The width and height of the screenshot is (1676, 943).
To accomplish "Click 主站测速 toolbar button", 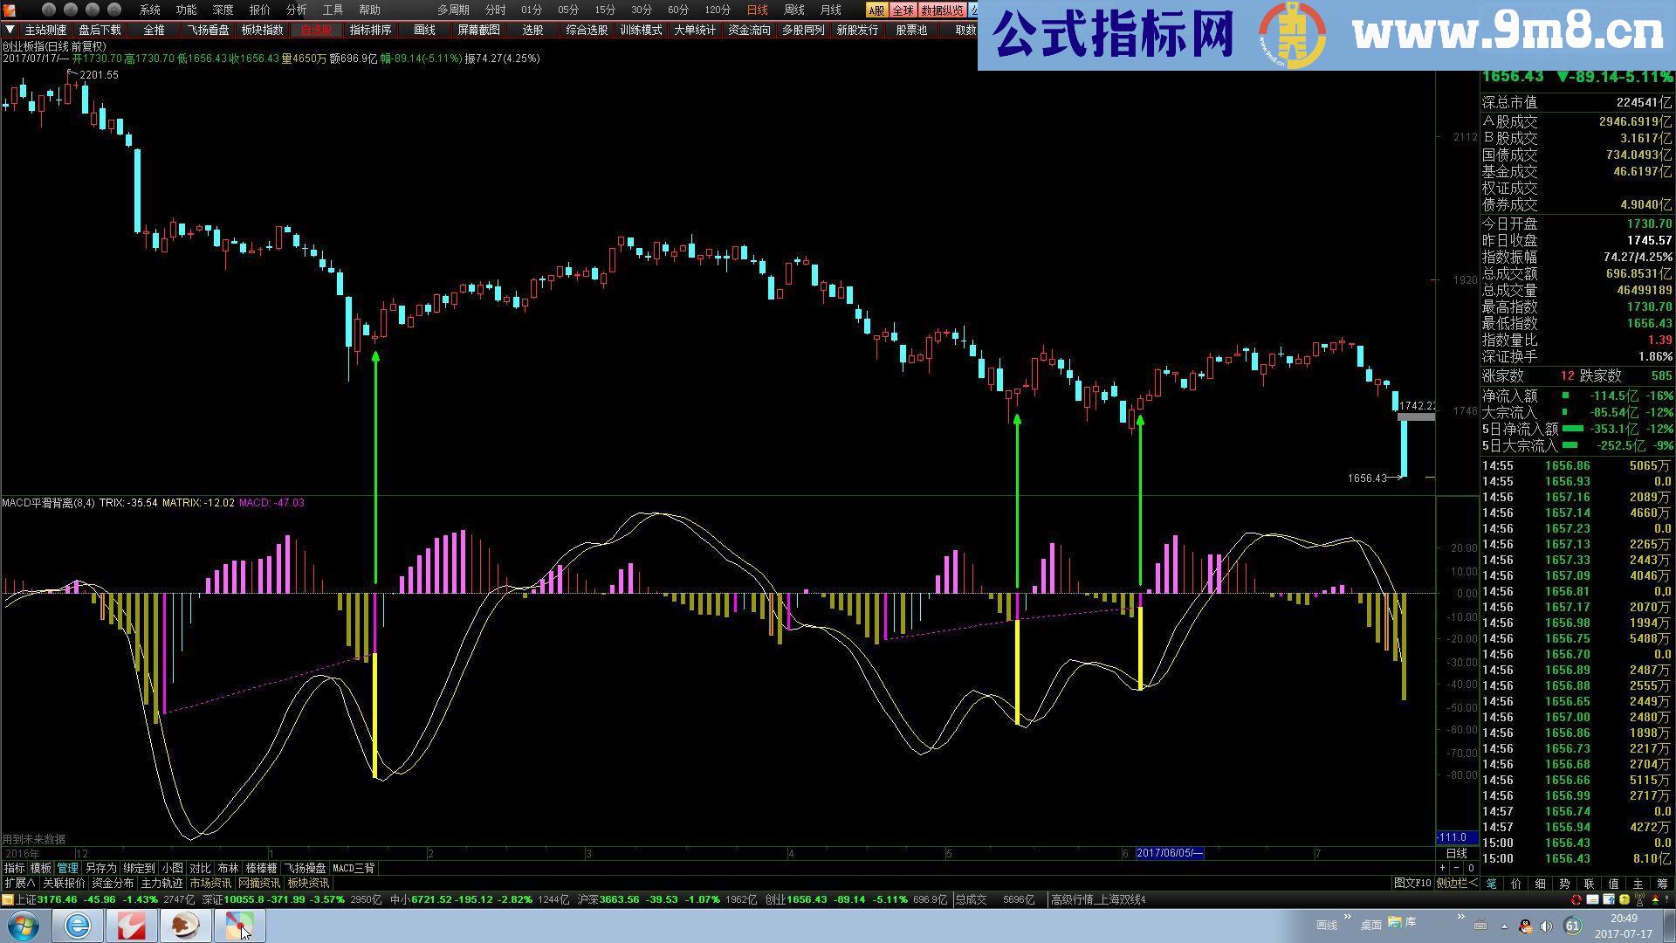I will (x=45, y=30).
